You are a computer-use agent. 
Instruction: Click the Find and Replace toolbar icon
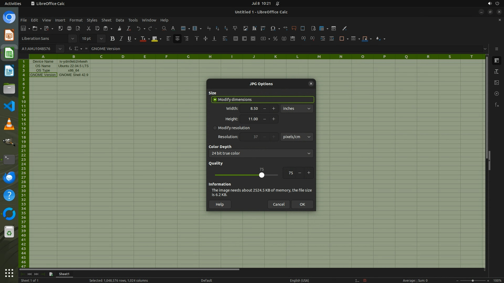(164, 28)
